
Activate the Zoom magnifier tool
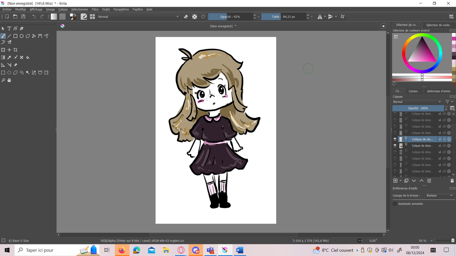[x=3, y=80]
